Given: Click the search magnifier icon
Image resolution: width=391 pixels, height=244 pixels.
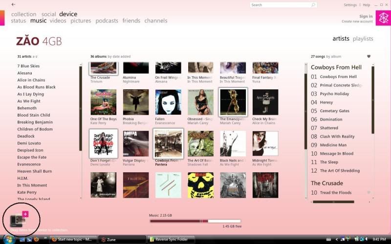Looking at the screenshot, I should (x=313, y=5).
